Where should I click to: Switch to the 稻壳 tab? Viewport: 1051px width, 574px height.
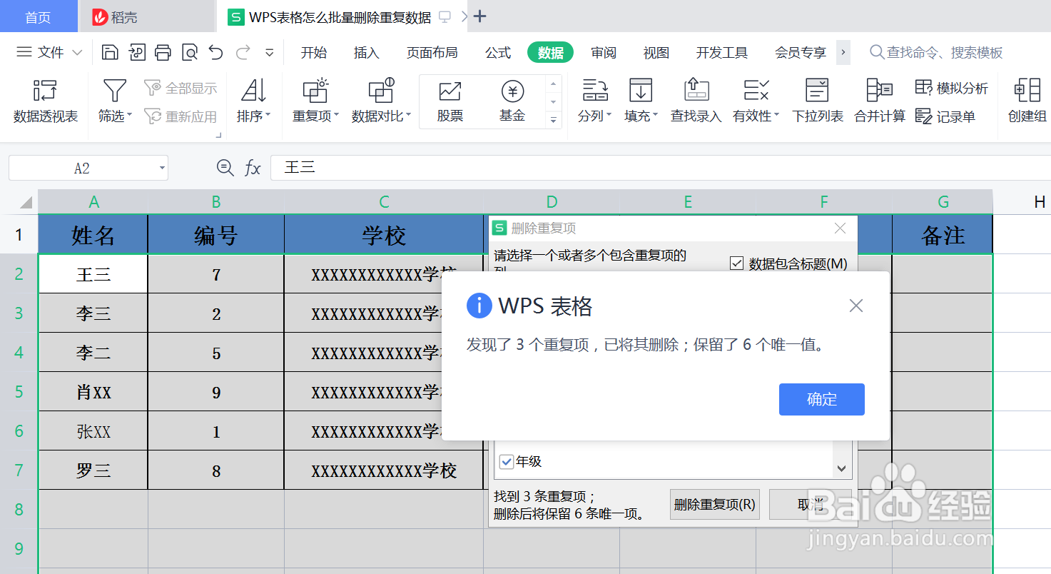(146, 16)
